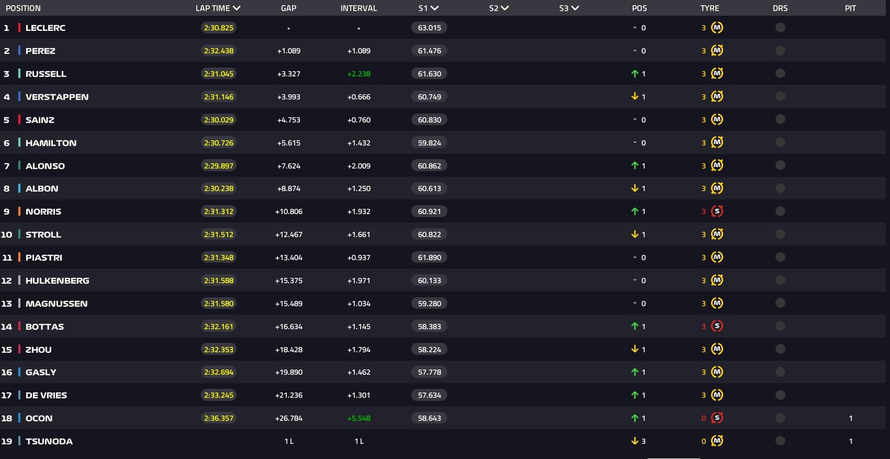The image size is (890, 459).
Task: Click Tsunoda's DRS indicator dot
Action: click(780, 441)
